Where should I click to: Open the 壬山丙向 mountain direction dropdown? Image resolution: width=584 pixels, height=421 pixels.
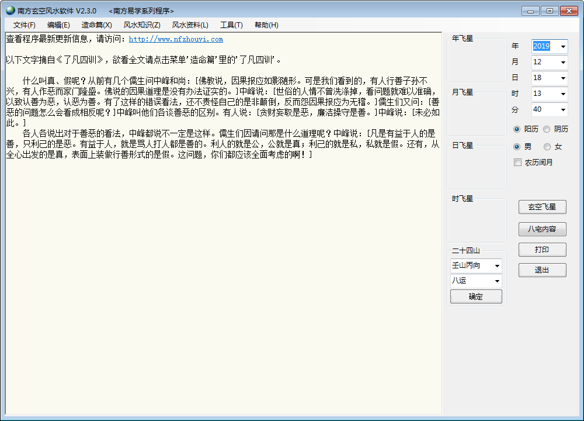pos(476,265)
